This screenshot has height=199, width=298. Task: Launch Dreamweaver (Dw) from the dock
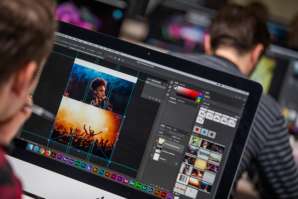[x=138, y=185]
